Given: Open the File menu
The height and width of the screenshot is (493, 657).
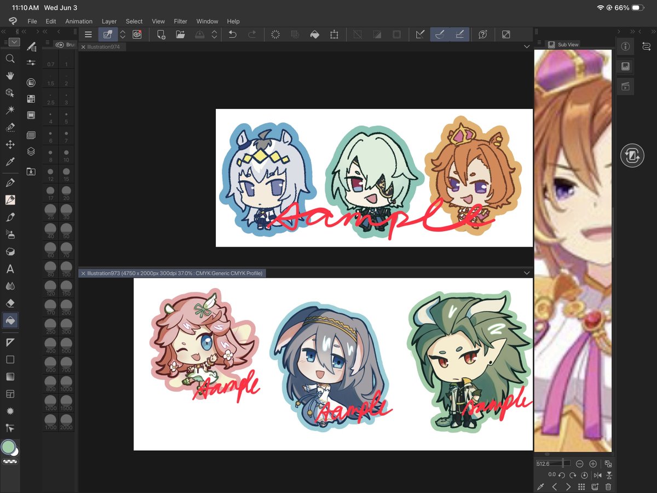Looking at the screenshot, I should click(x=32, y=21).
